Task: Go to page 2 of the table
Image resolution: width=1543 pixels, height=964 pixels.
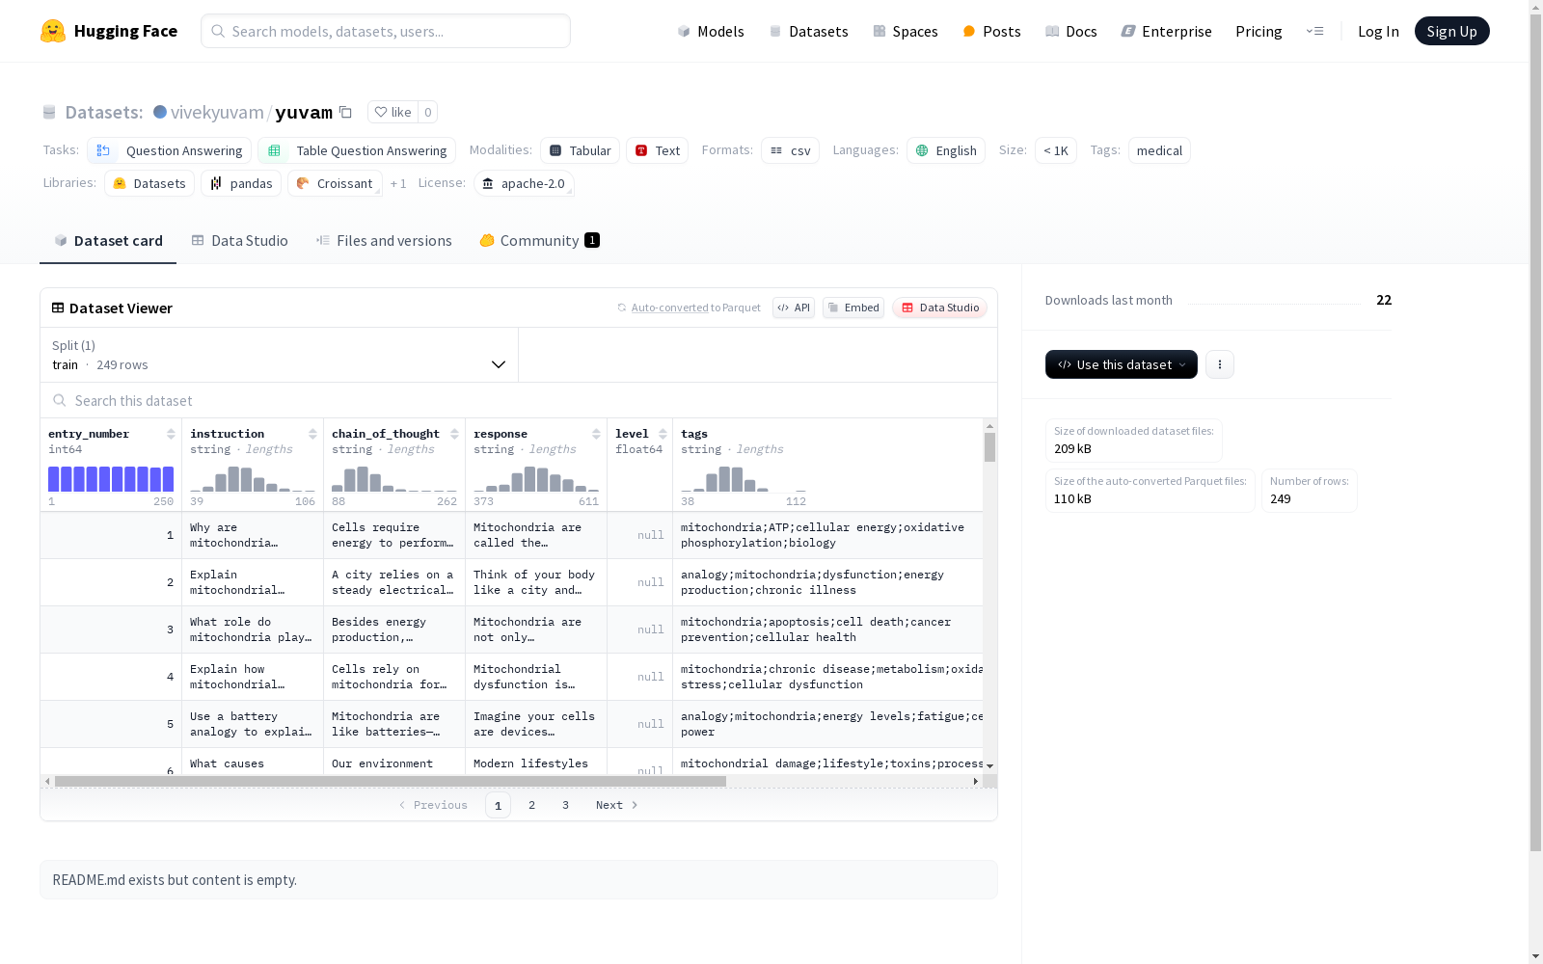Action: coord(531,805)
